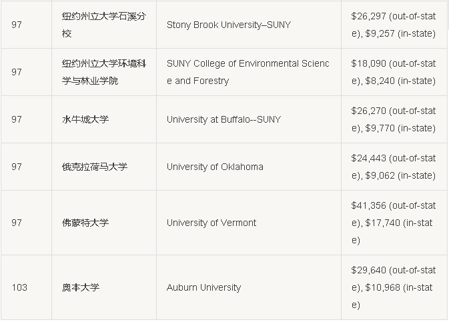Viewport: 449px width, 322px height.
Task: Select the University of Oklahoma cell
Action: pyautogui.click(x=249, y=167)
